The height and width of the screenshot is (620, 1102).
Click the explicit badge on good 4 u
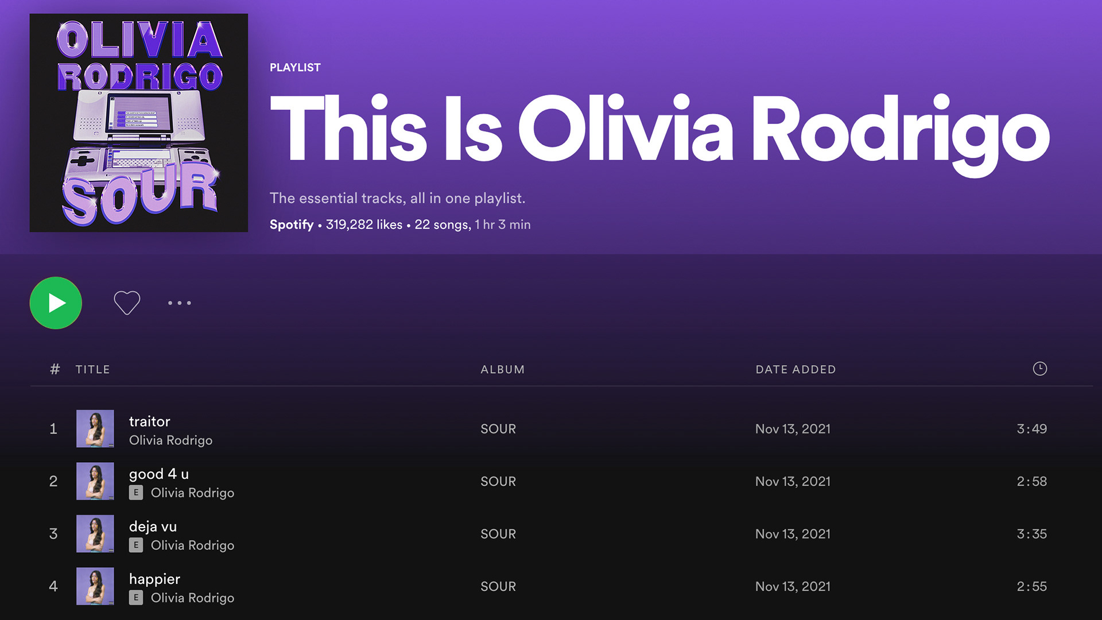click(136, 493)
